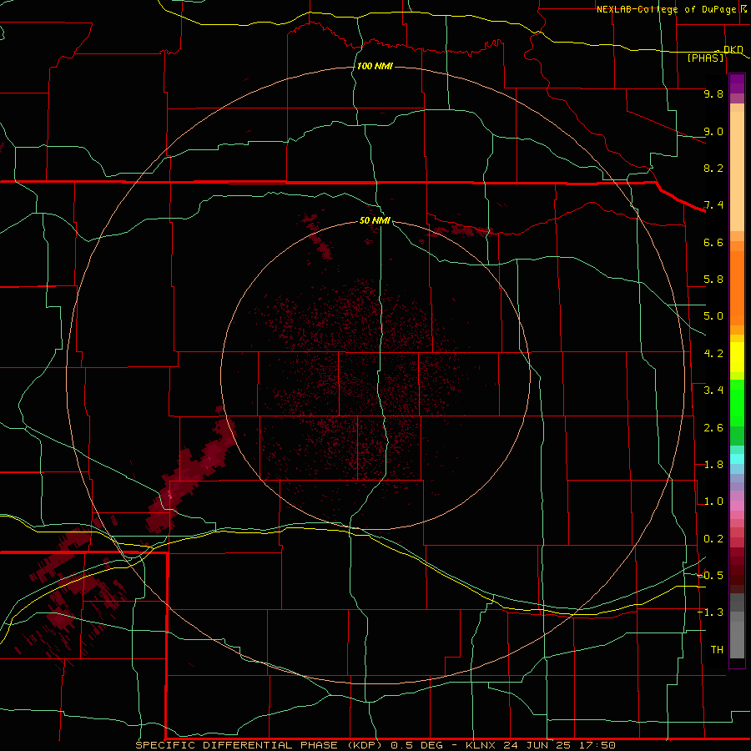Click the 6.6 scale value
751x751 pixels.
pos(713,242)
